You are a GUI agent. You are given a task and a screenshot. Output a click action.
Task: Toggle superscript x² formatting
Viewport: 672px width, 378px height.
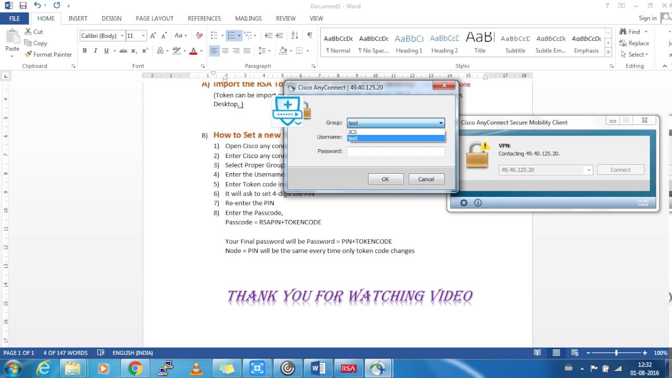coord(145,51)
